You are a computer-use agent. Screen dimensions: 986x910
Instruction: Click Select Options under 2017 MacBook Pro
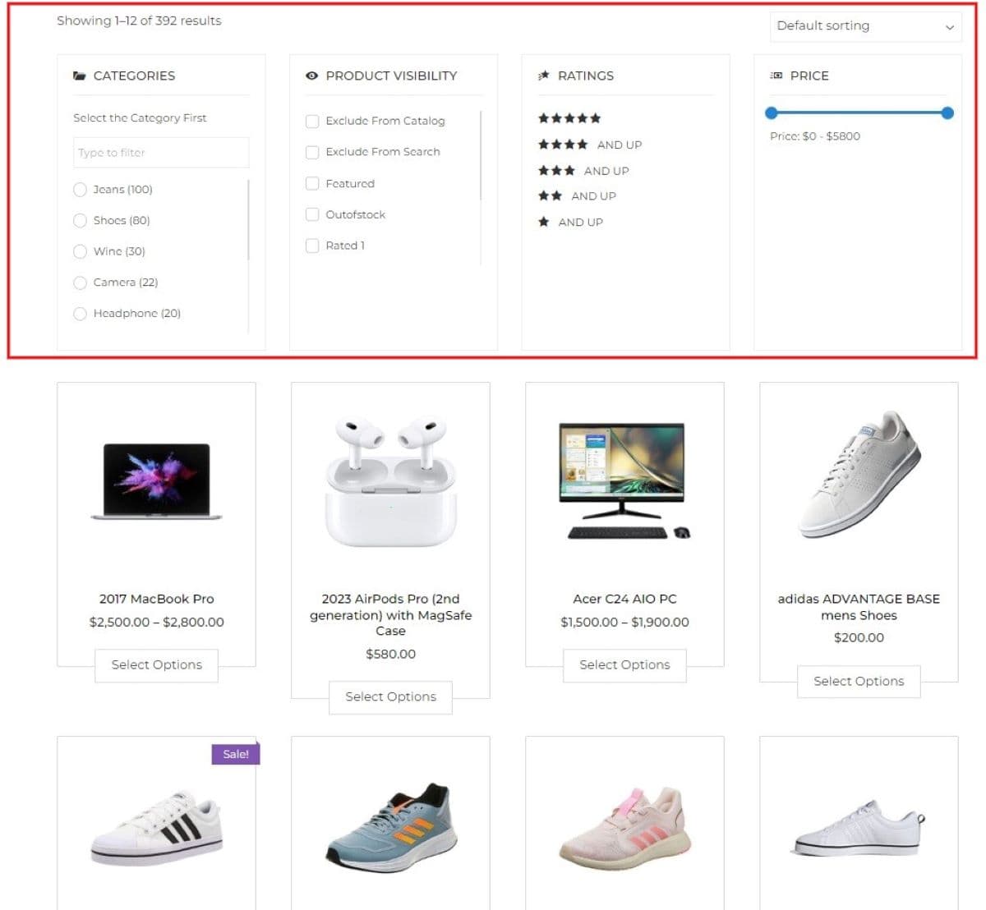click(x=156, y=665)
